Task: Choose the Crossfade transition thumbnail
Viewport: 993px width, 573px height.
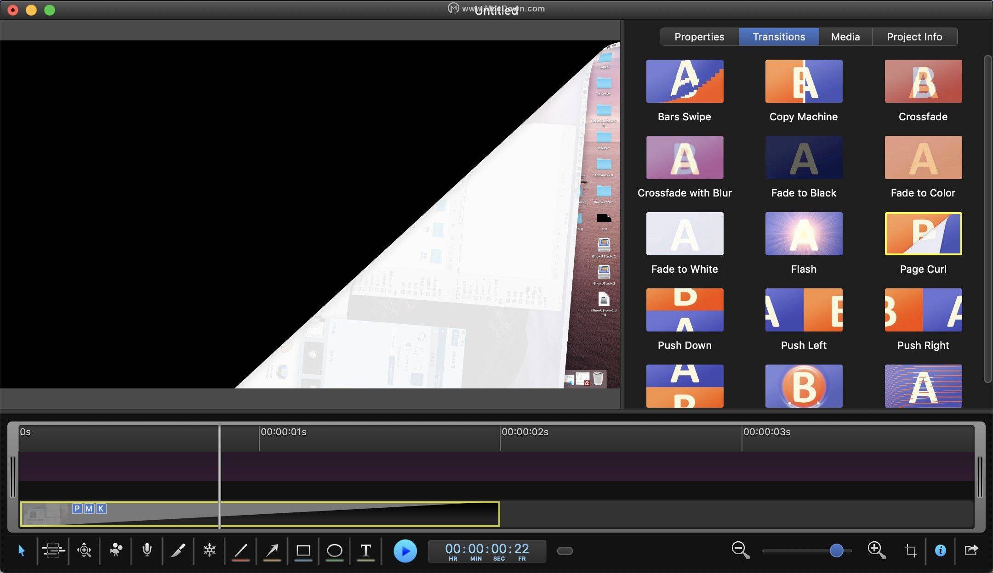Action: (923, 81)
